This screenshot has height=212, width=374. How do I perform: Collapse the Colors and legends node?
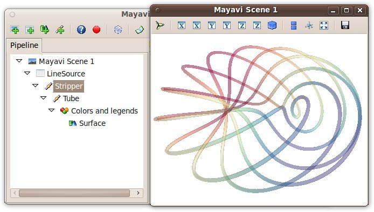click(x=52, y=110)
